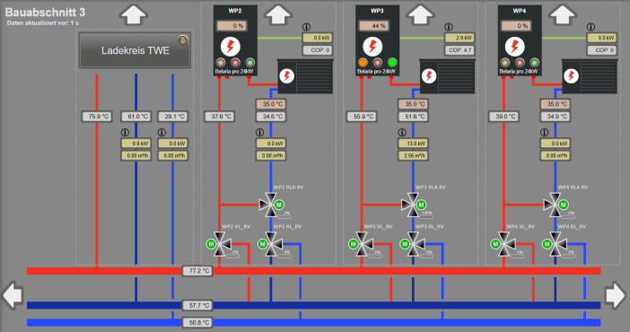Image resolution: width=630 pixels, height=332 pixels.
Task: Click the round icon on Ladekreis TWE button
Action: point(183,39)
